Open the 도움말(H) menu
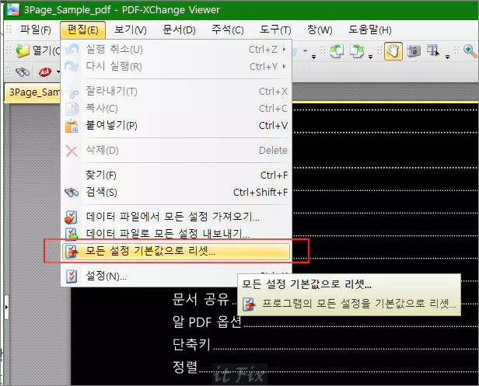Screen dimensions: 479x386 pyautogui.click(x=370, y=30)
